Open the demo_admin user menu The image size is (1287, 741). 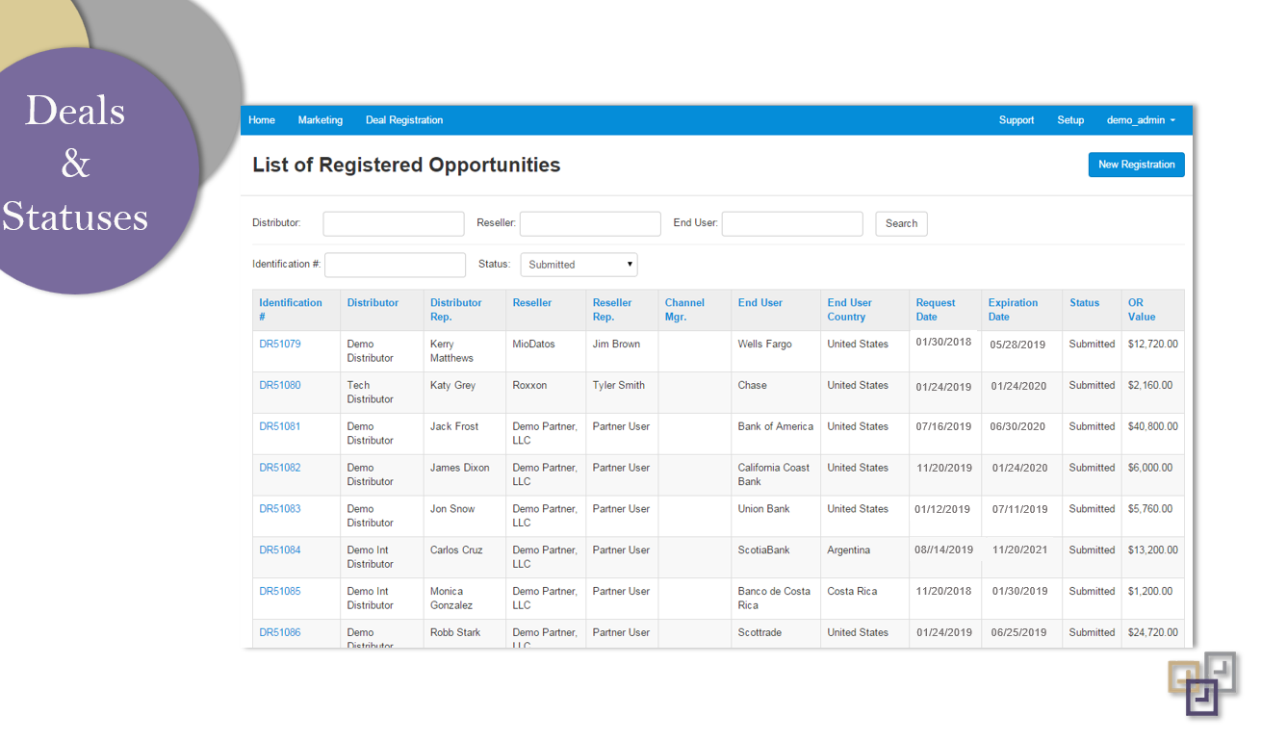[x=1136, y=120]
